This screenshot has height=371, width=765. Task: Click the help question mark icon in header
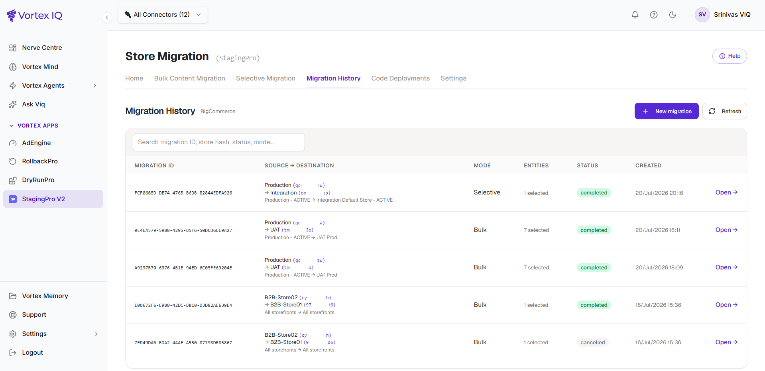coord(654,15)
